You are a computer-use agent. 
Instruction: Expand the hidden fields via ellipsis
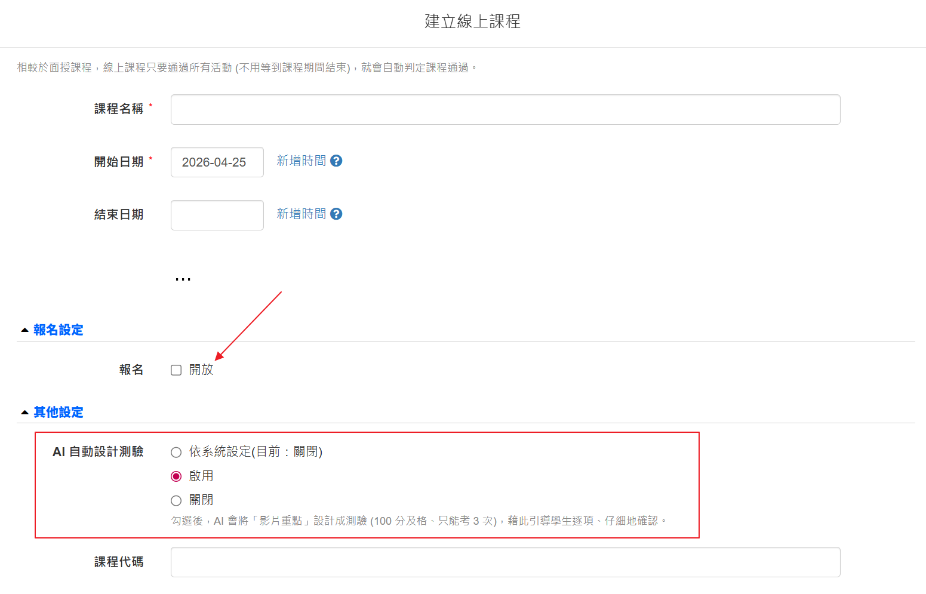tap(183, 279)
